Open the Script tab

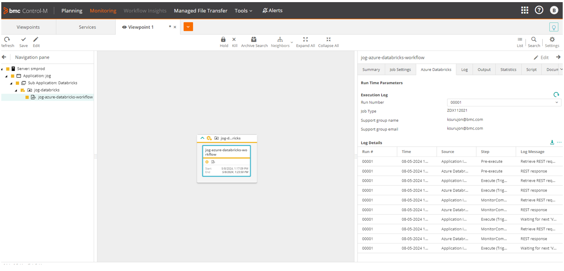pos(532,70)
